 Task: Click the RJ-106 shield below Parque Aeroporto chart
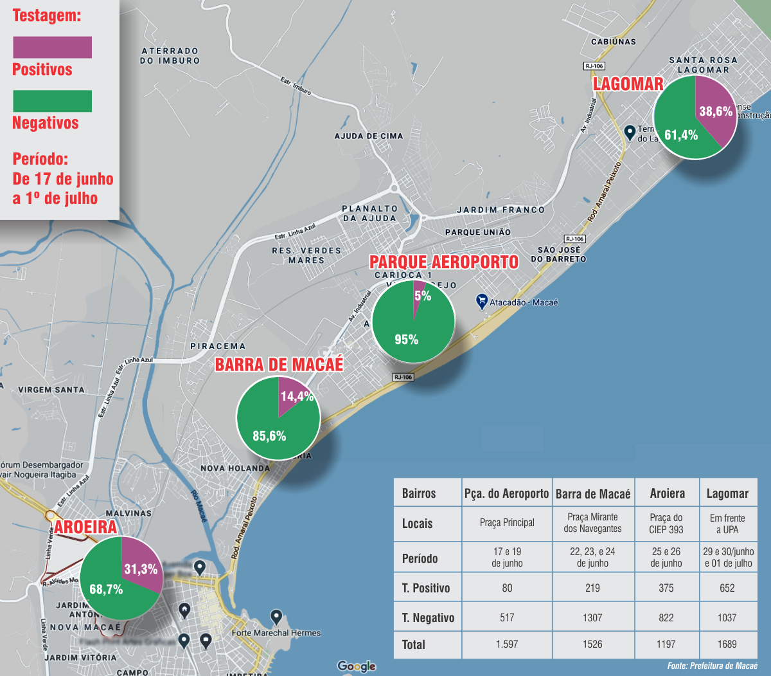[x=403, y=377]
